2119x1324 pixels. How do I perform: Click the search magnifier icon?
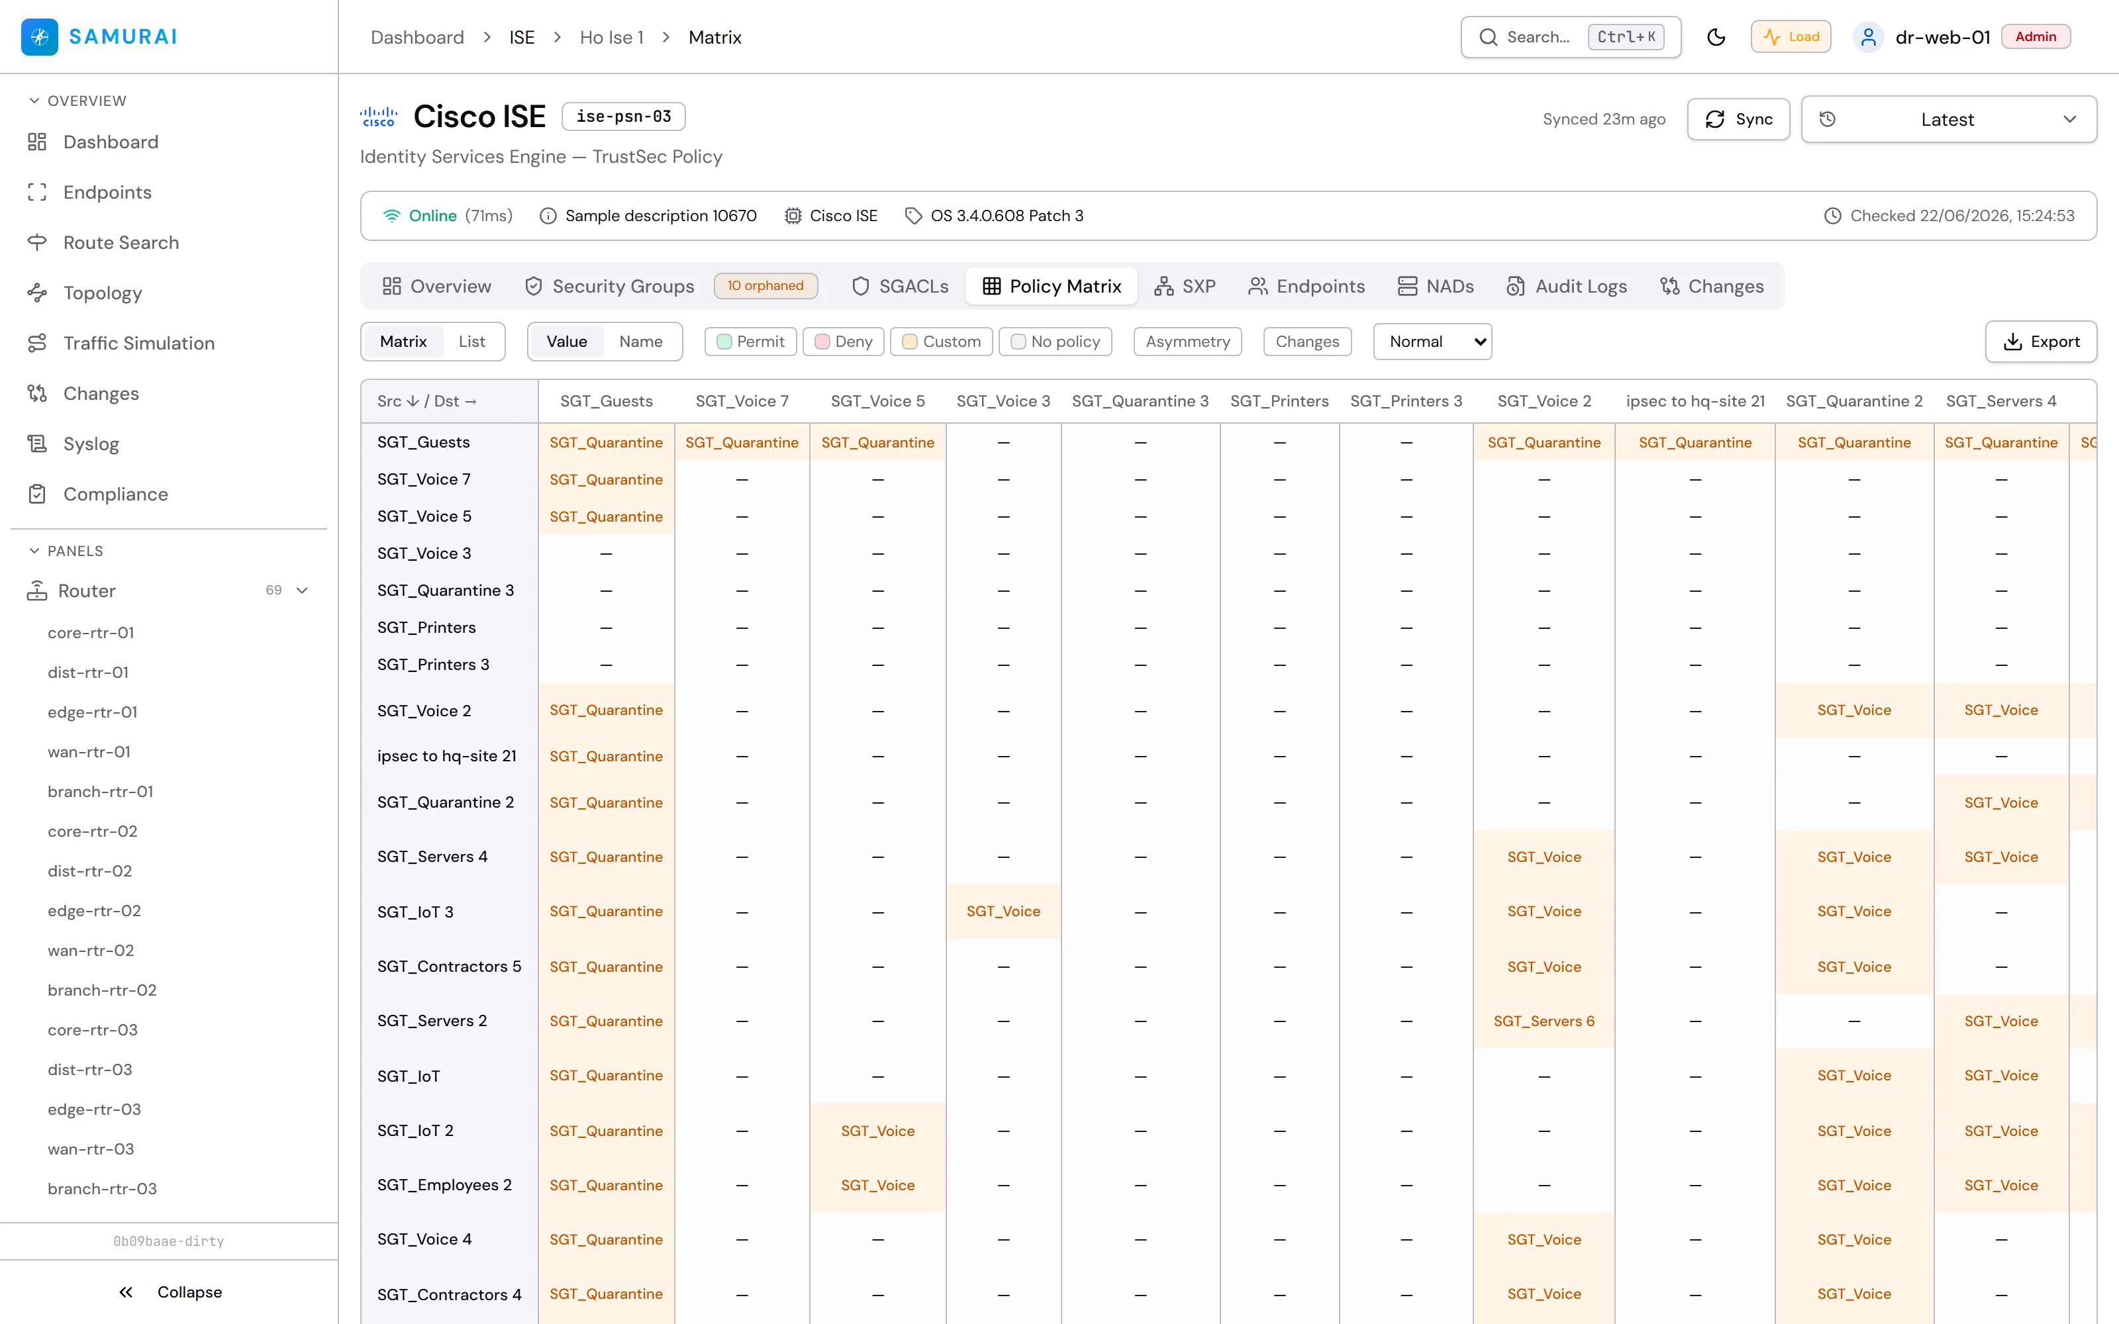click(1489, 37)
